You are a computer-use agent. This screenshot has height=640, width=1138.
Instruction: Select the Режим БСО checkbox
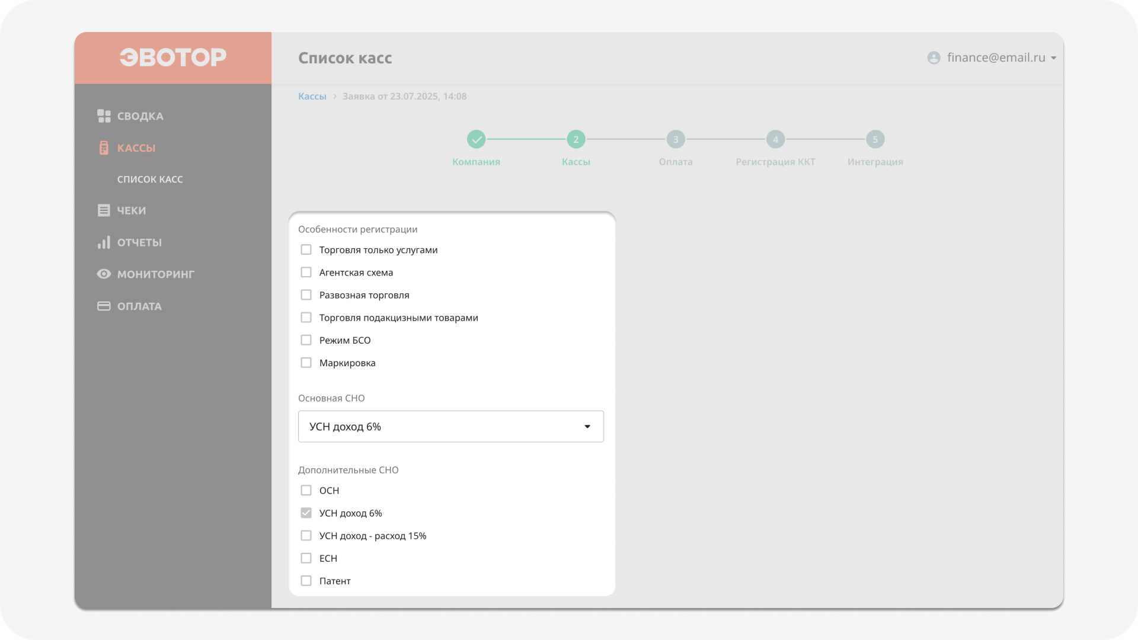pos(306,340)
